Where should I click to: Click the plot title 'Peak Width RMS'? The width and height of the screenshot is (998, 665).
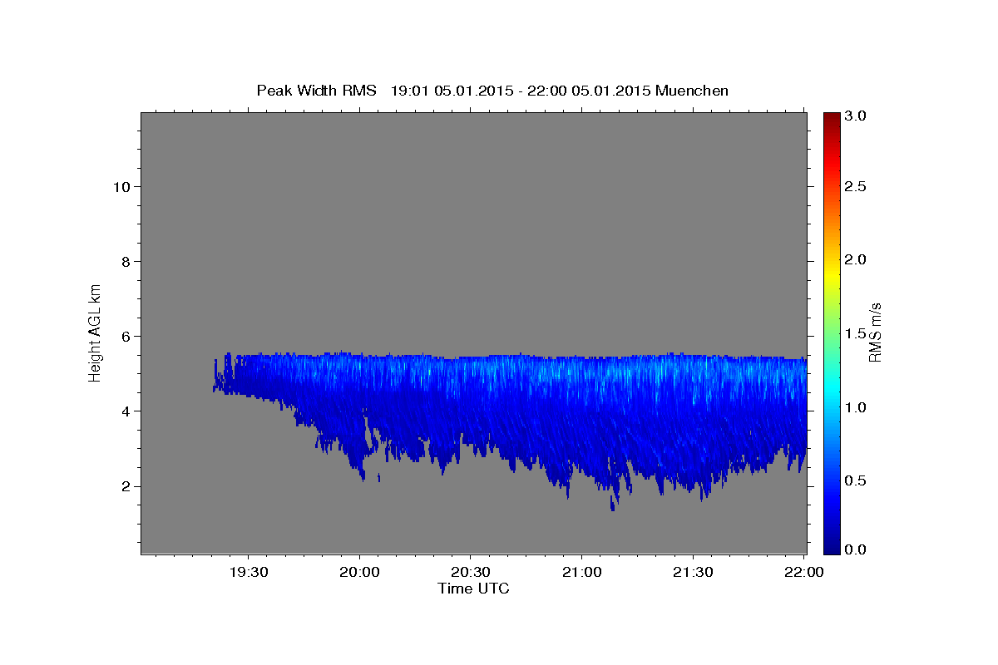tap(316, 90)
